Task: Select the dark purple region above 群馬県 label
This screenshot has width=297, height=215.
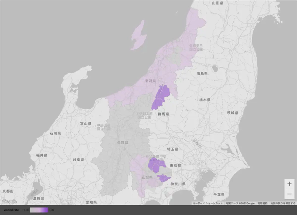Action: [x=161, y=97]
